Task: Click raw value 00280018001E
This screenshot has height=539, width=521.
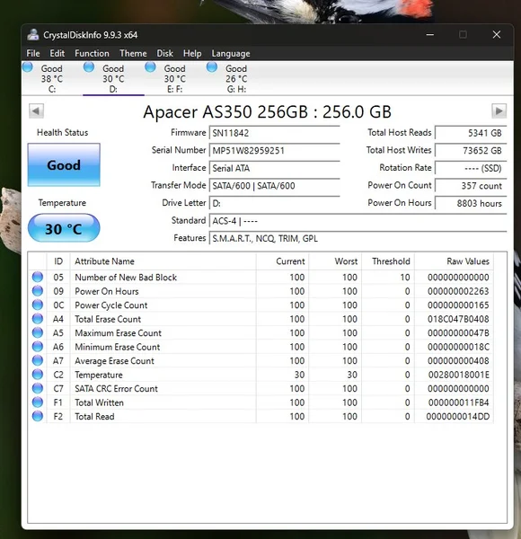Action: click(458, 375)
